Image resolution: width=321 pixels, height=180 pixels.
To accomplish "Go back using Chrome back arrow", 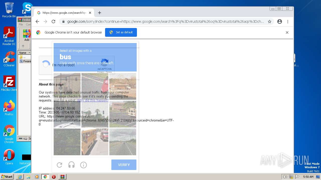I will point(37,21).
